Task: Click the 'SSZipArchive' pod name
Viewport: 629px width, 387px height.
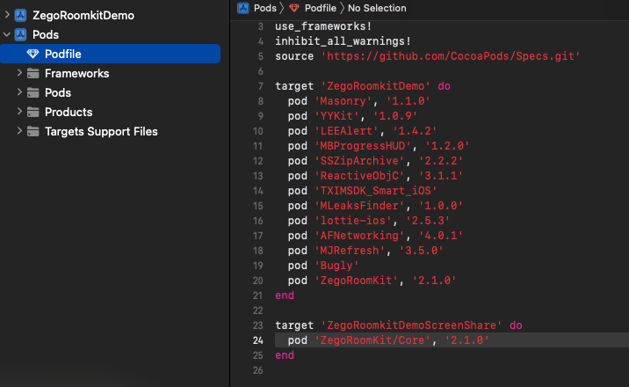Action: 359,161
